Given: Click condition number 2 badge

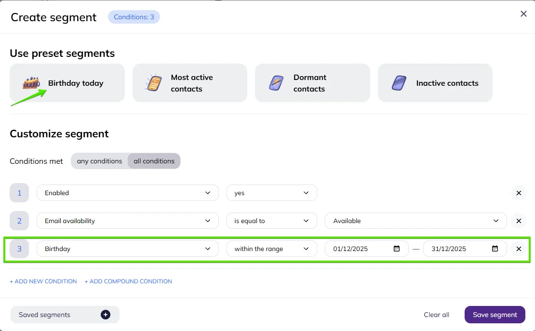Looking at the screenshot, I should [19, 221].
